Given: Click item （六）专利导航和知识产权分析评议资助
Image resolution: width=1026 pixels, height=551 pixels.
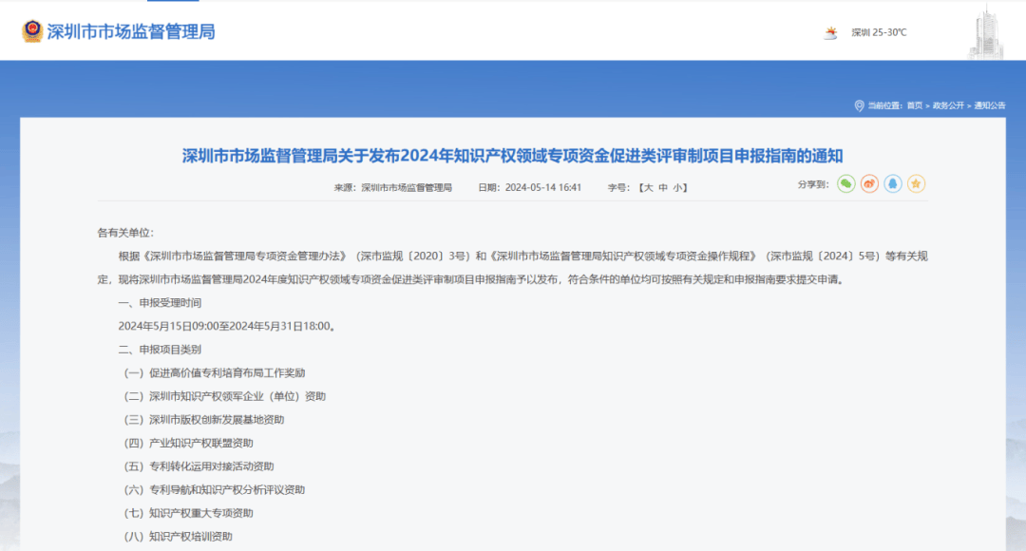Looking at the screenshot, I should coord(215,490).
